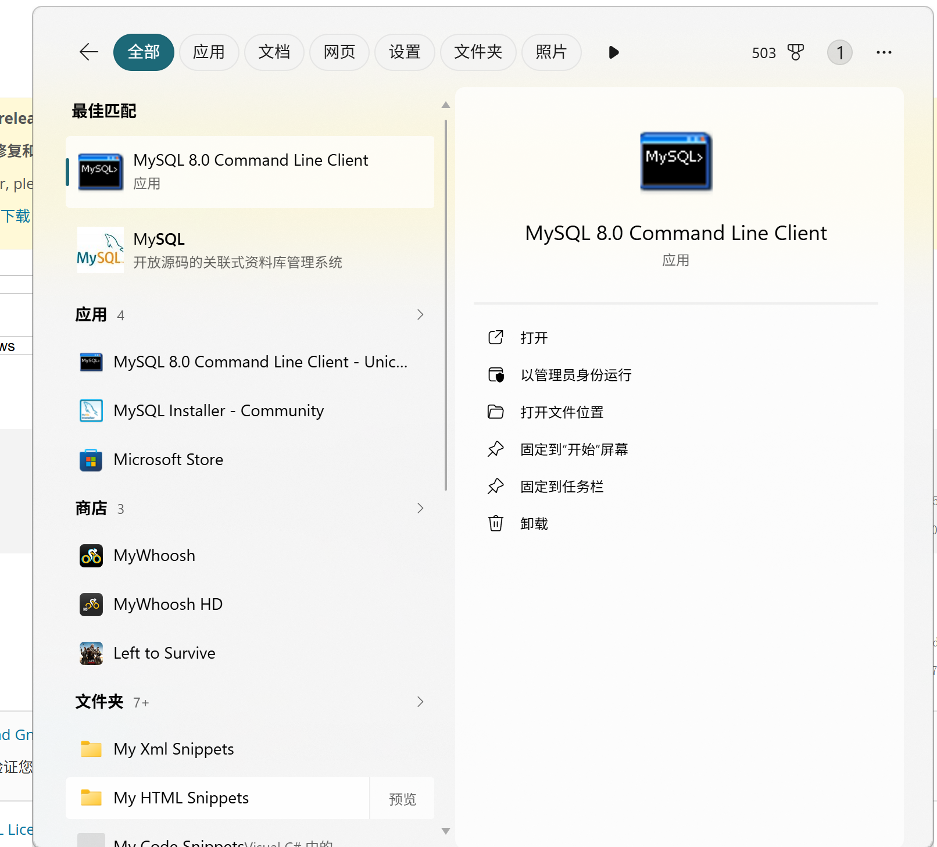Open the My HTML Snippets folder

click(217, 798)
